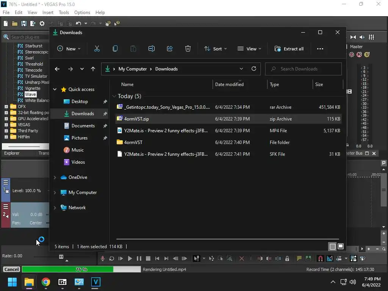Expand the Network node in sidebar
This screenshot has height=291, width=388.
pyautogui.click(x=55, y=208)
